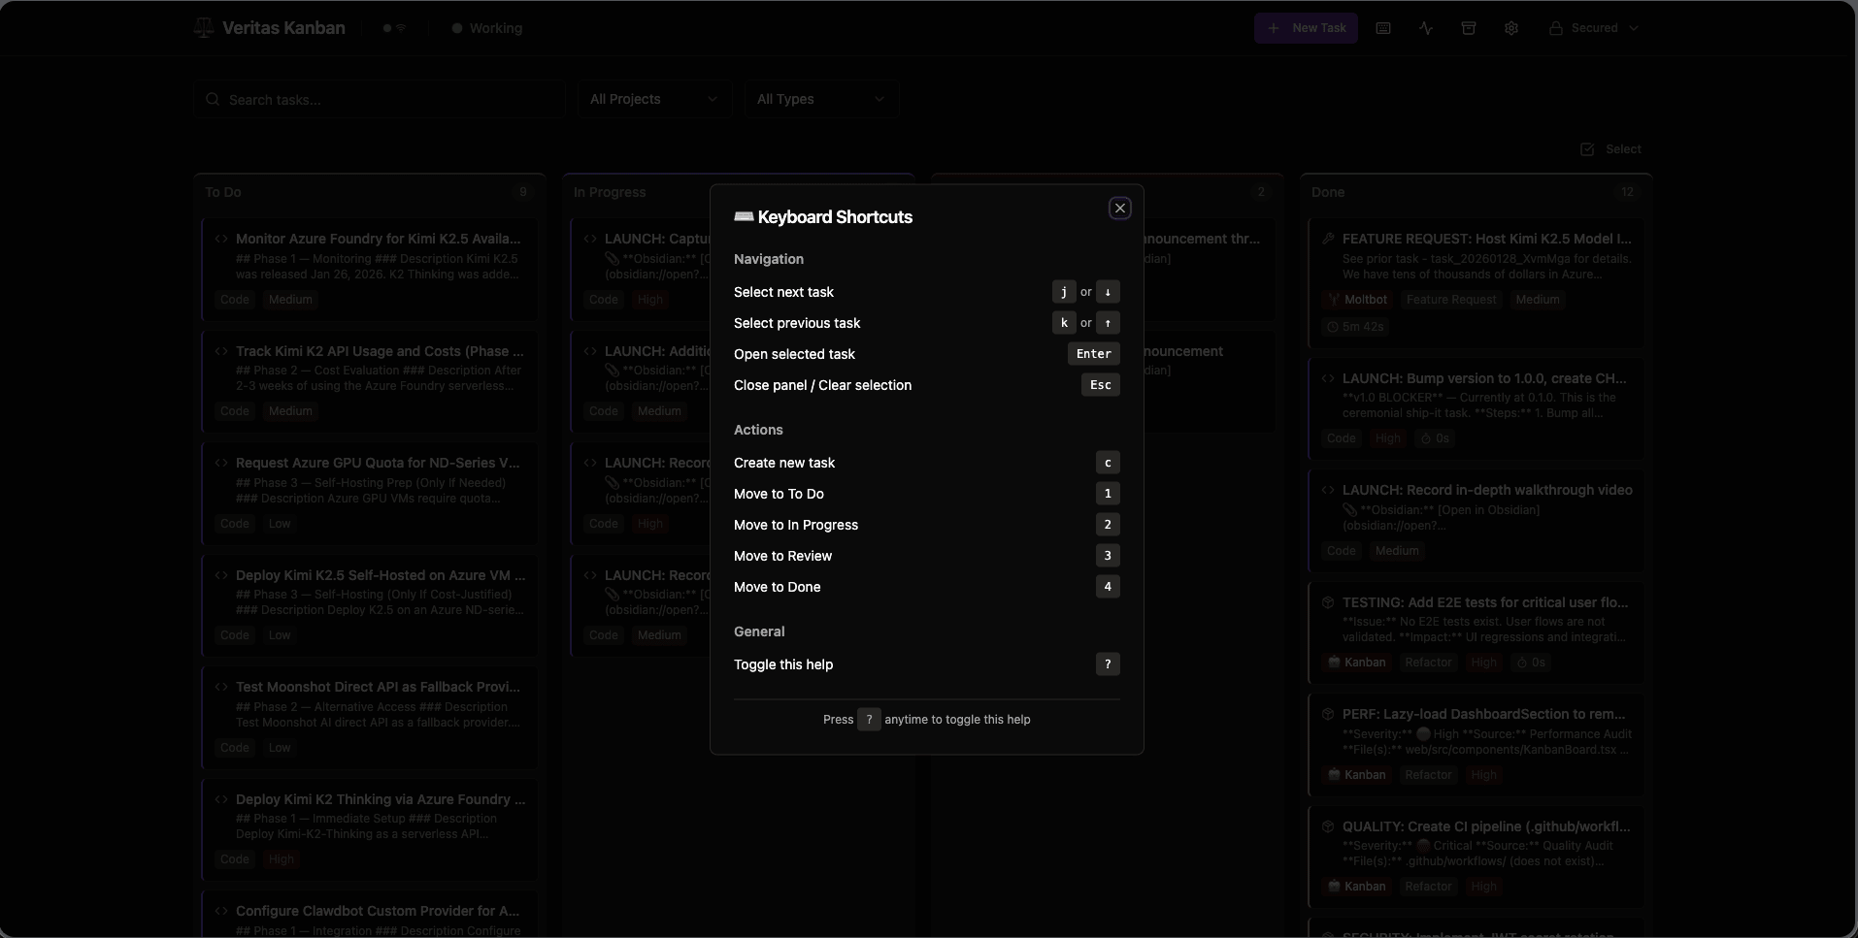Close the Keyboard Shortcuts dialog

(x=1119, y=209)
